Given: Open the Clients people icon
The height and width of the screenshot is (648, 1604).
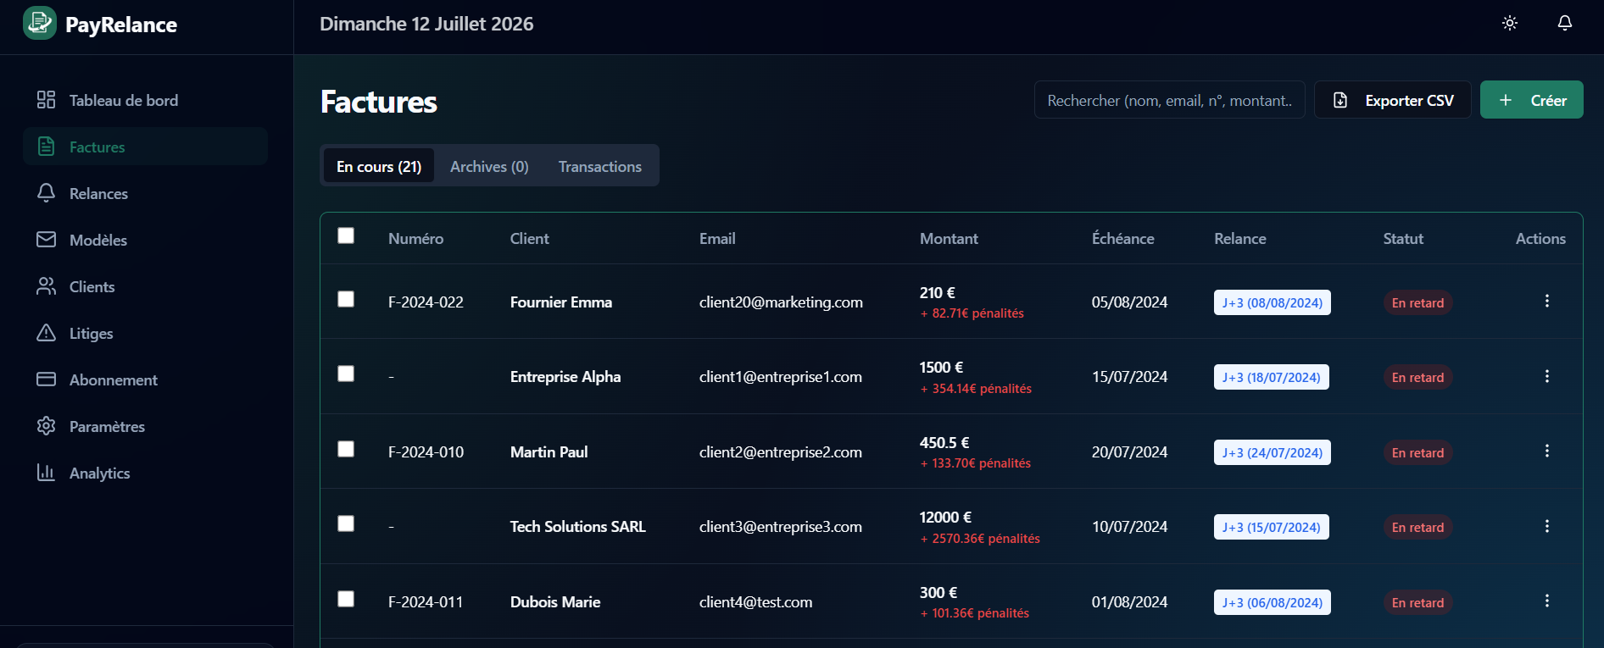Looking at the screenshot, I should (46, 286).
